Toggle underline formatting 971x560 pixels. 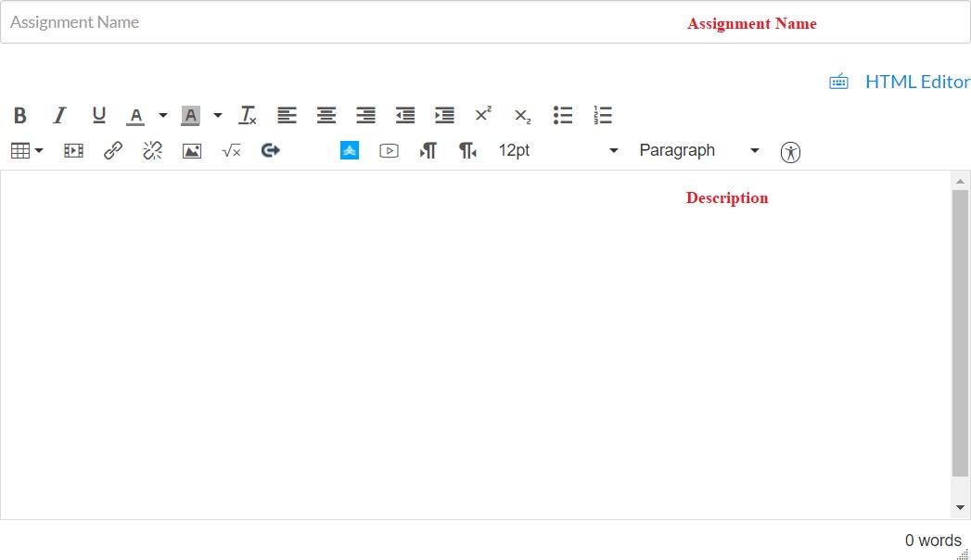98,115
